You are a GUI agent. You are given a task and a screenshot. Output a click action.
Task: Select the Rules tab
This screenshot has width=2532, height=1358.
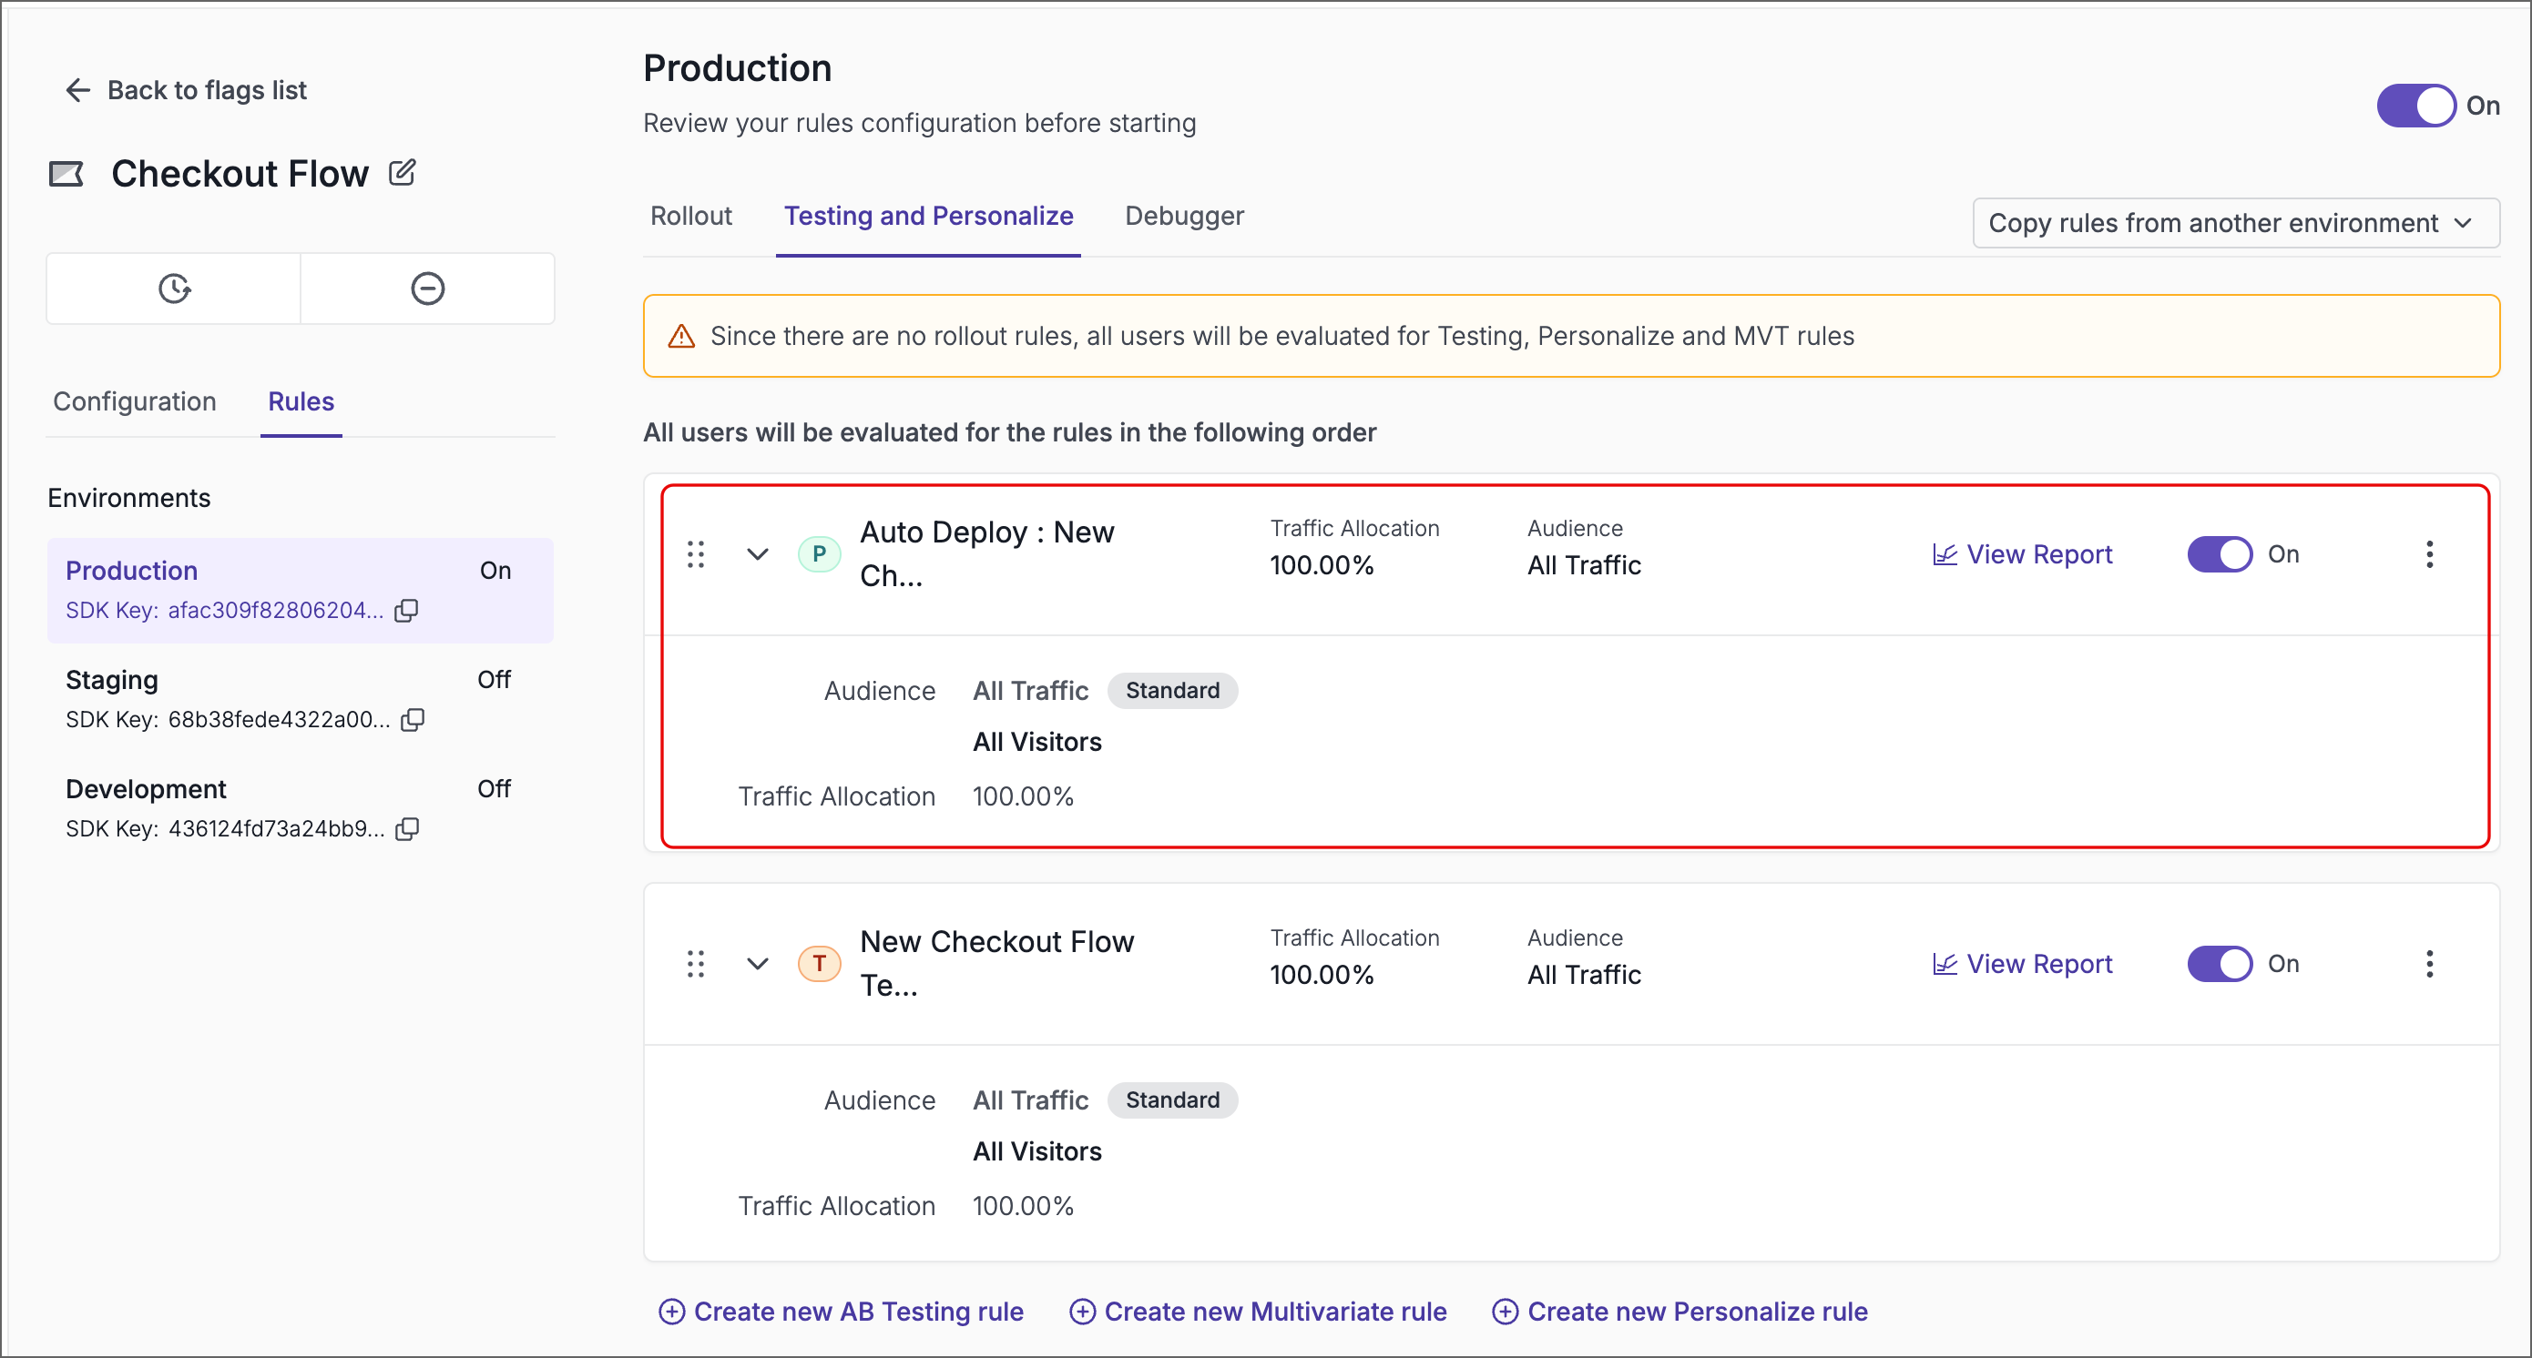coord(301,401)
